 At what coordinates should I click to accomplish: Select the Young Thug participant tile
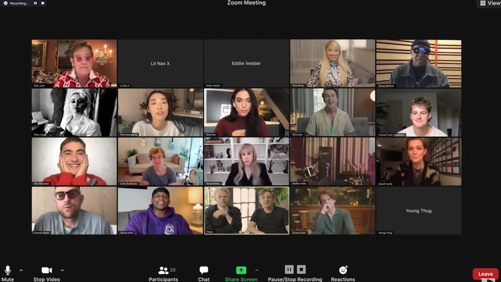[419, 210]
